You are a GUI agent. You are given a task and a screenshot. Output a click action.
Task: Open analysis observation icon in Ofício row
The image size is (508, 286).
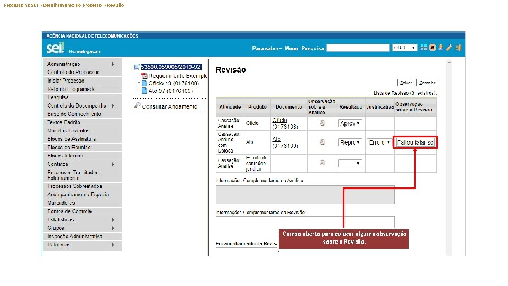[322, 123]
